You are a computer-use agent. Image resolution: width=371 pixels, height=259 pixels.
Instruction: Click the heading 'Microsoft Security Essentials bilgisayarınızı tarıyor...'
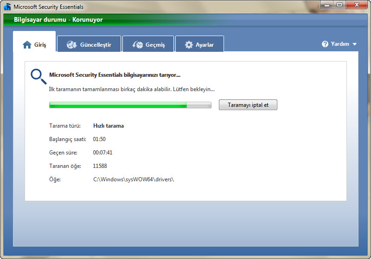pyautogui.click(x=115, y=75)
